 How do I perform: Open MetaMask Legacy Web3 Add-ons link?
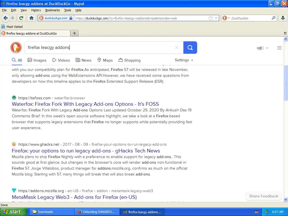74,197
